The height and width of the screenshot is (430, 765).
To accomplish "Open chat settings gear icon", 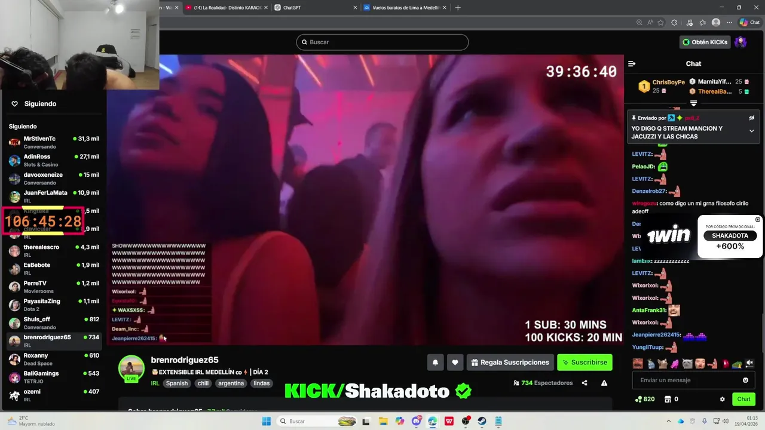I will point(722,399).
